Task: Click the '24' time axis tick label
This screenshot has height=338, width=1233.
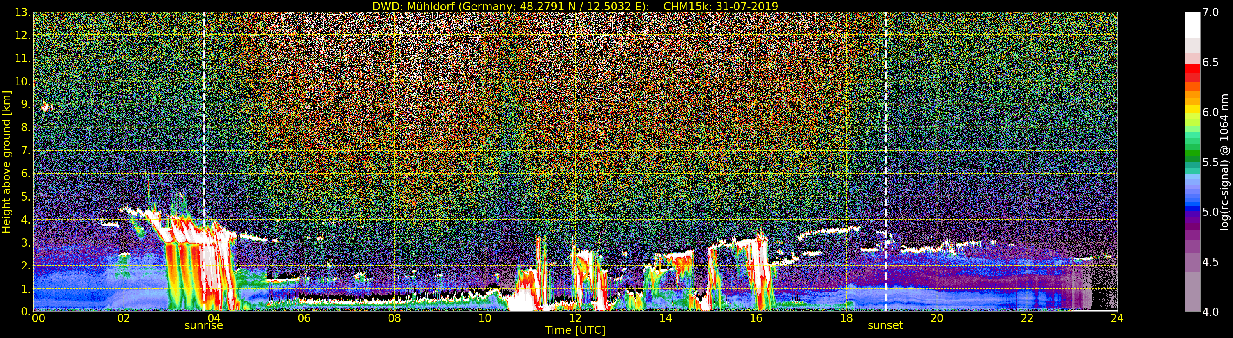Action: [1117, 318]
